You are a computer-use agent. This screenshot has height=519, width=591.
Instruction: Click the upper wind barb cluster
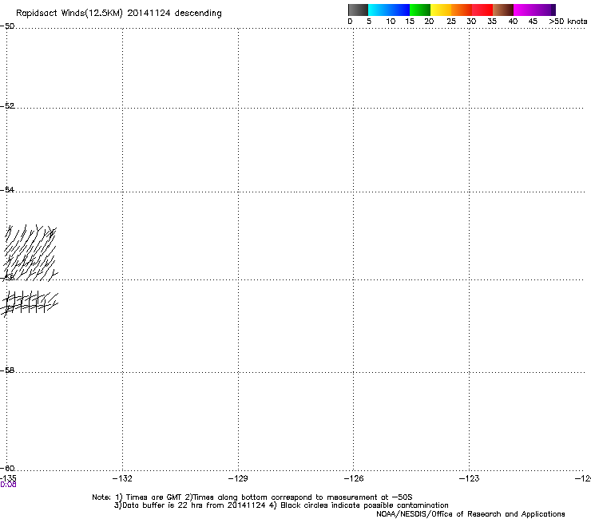30,253
